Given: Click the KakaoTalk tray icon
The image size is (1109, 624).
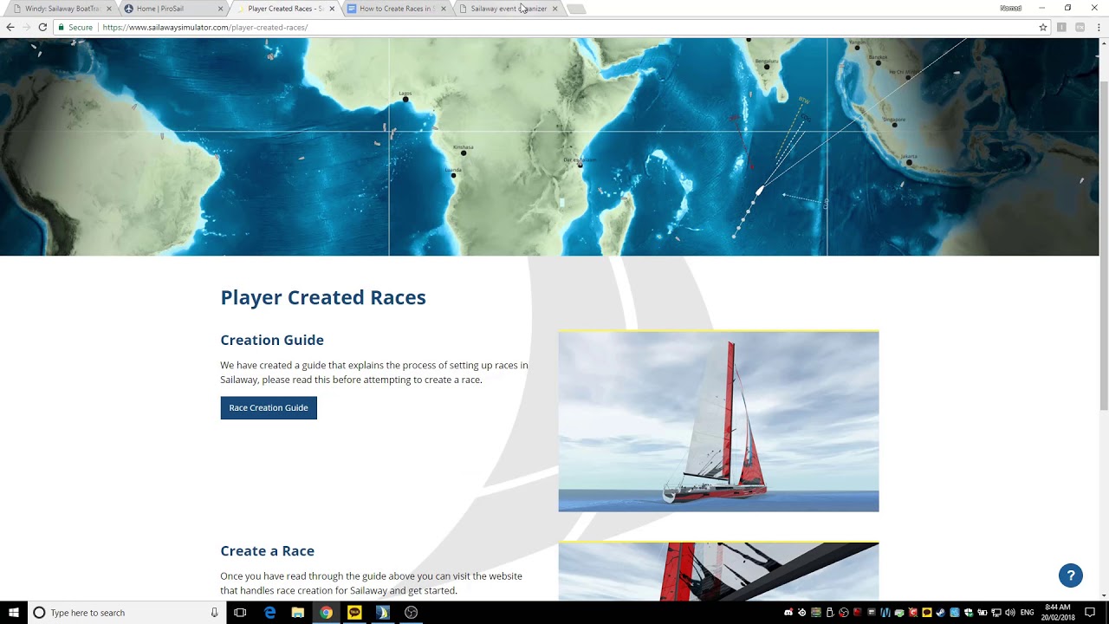Looking at the screenshot, I should tap(927, 613).
